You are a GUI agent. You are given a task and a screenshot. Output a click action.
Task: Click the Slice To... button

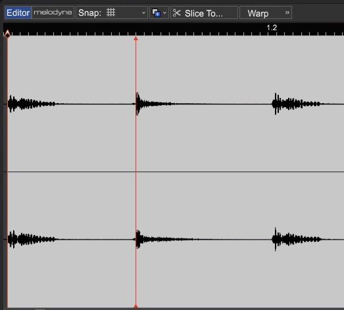click(x=204, y=12)
